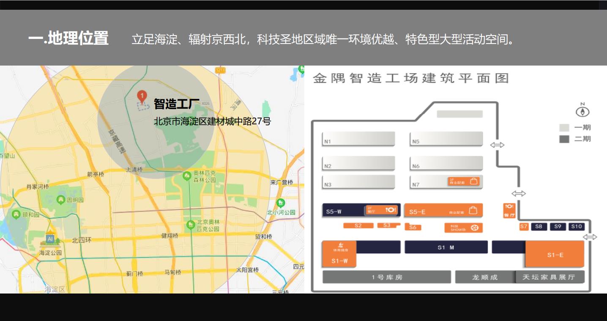Click the 海淀公园 label on the map

pyautogui.click(x=50, y=253)
